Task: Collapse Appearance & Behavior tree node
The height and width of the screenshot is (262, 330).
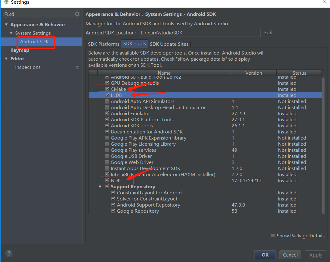Action: pos(6,25)
